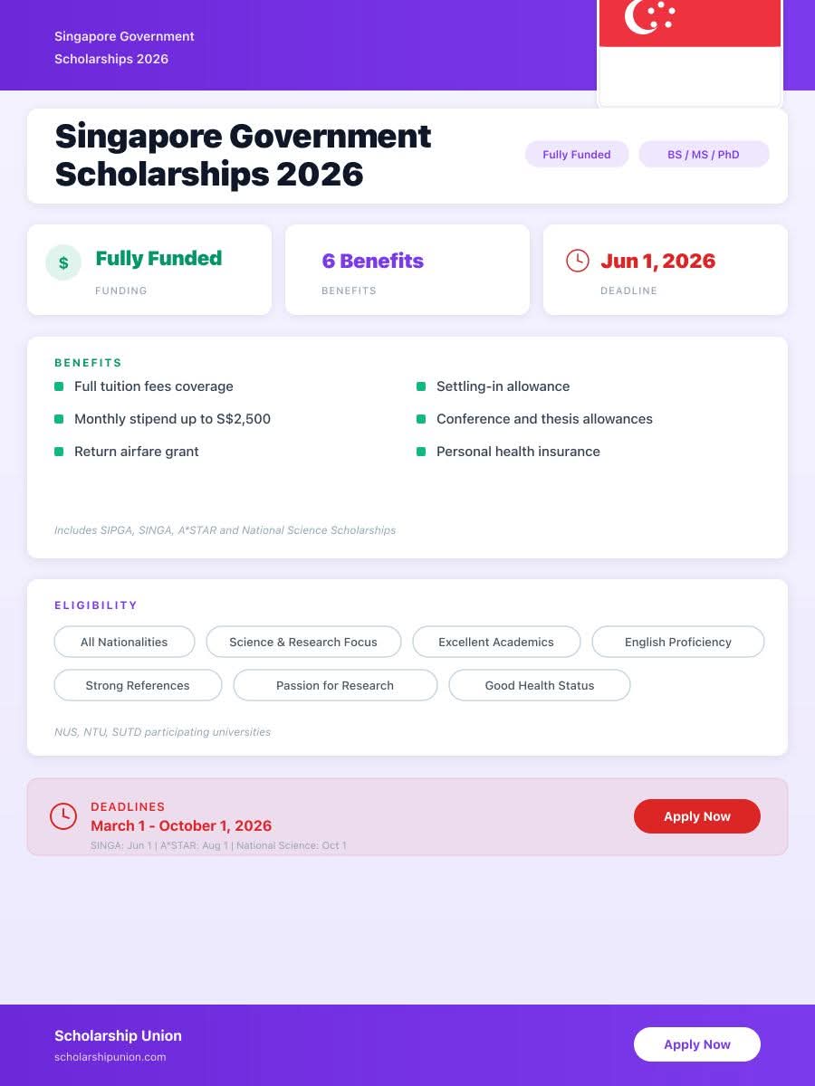This screenshot has width=815, height=1086.
Task: Toggle the English Proficiency eligibility pill
Action: click(x=678, y=642)
